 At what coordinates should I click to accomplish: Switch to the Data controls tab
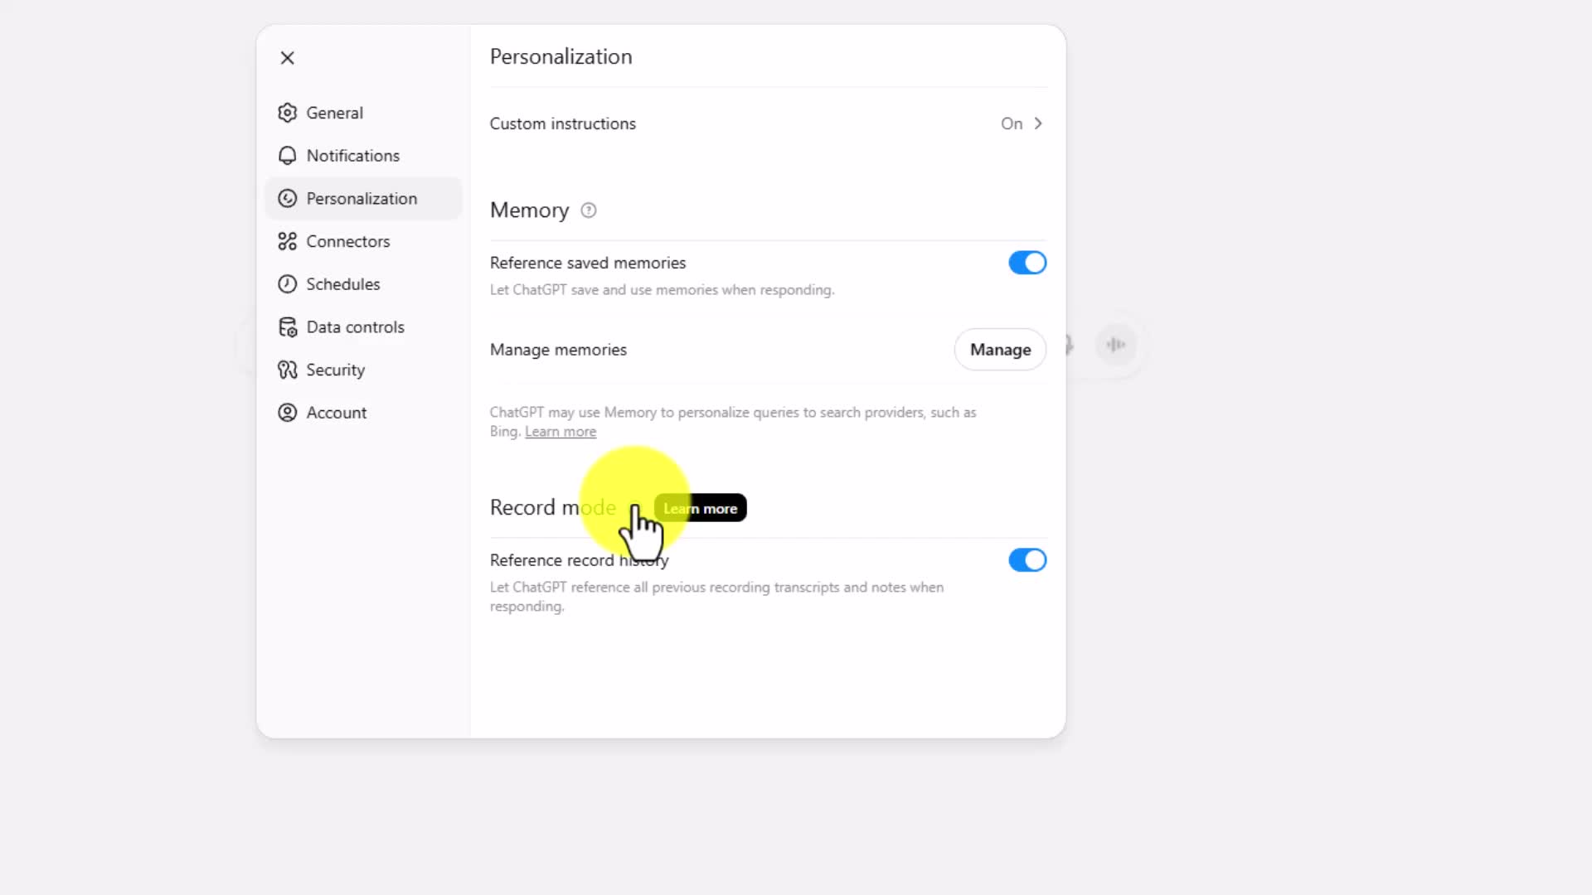(x=355, y=327)
